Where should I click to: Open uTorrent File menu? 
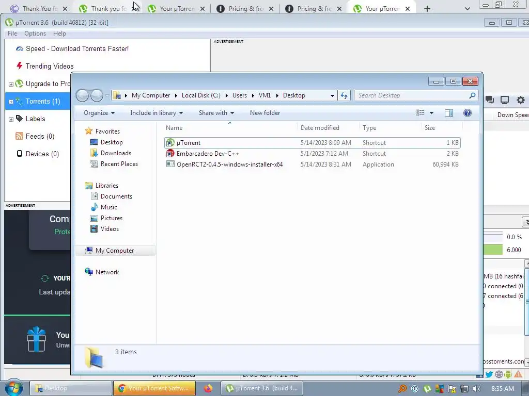(x=12, y=34)
